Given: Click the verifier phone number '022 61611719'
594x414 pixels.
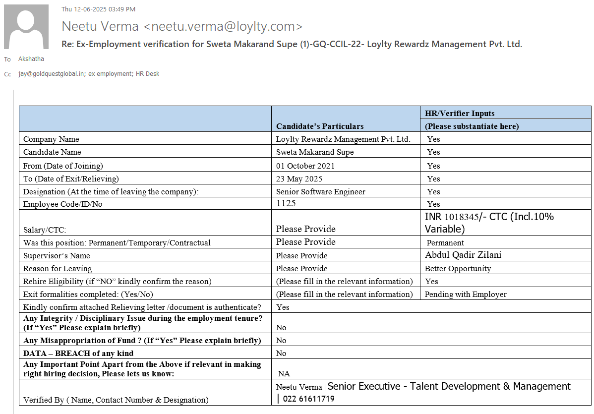Looking at the screenshot, I should 307,399.
